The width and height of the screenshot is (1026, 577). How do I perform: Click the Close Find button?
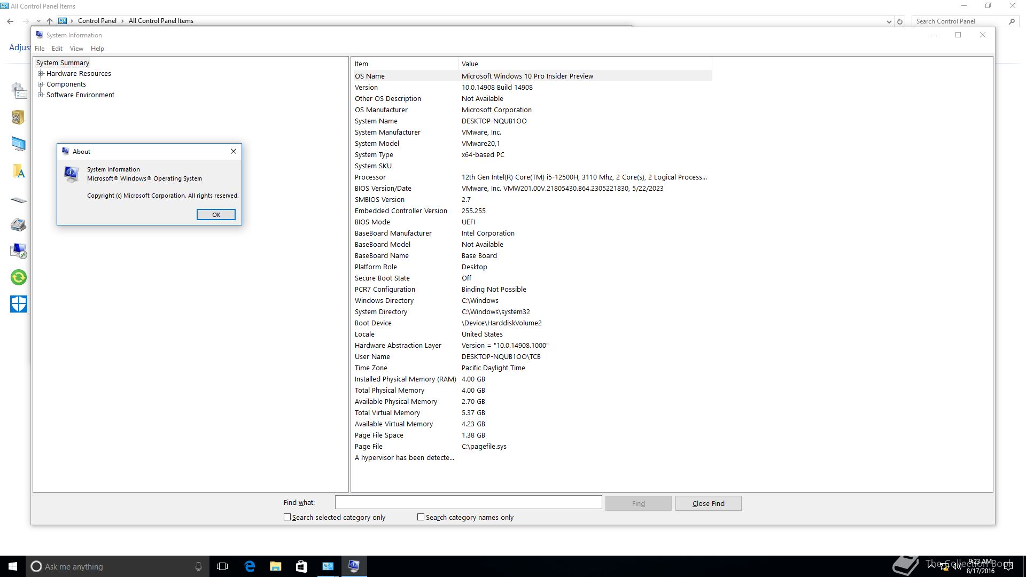point(708,503)
